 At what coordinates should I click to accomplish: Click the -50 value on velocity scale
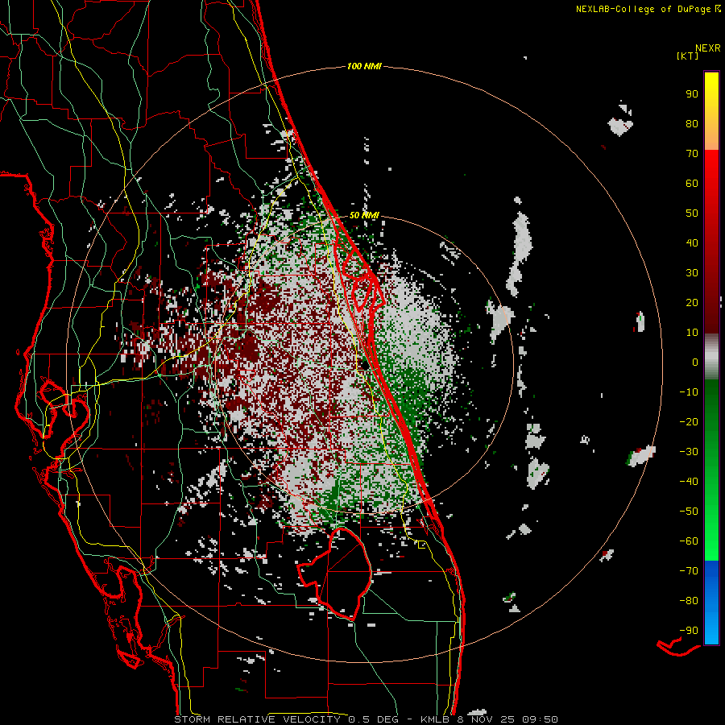[x=689, y=512]
